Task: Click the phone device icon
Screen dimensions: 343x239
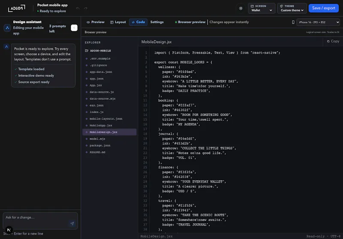Action: [293, 22]
